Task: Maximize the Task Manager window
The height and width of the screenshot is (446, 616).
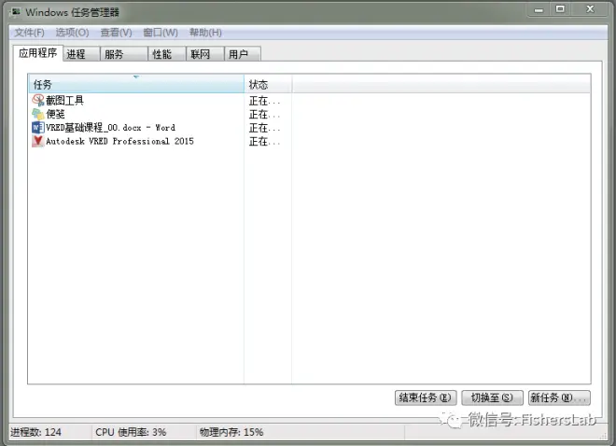Action: pos(560,9)
